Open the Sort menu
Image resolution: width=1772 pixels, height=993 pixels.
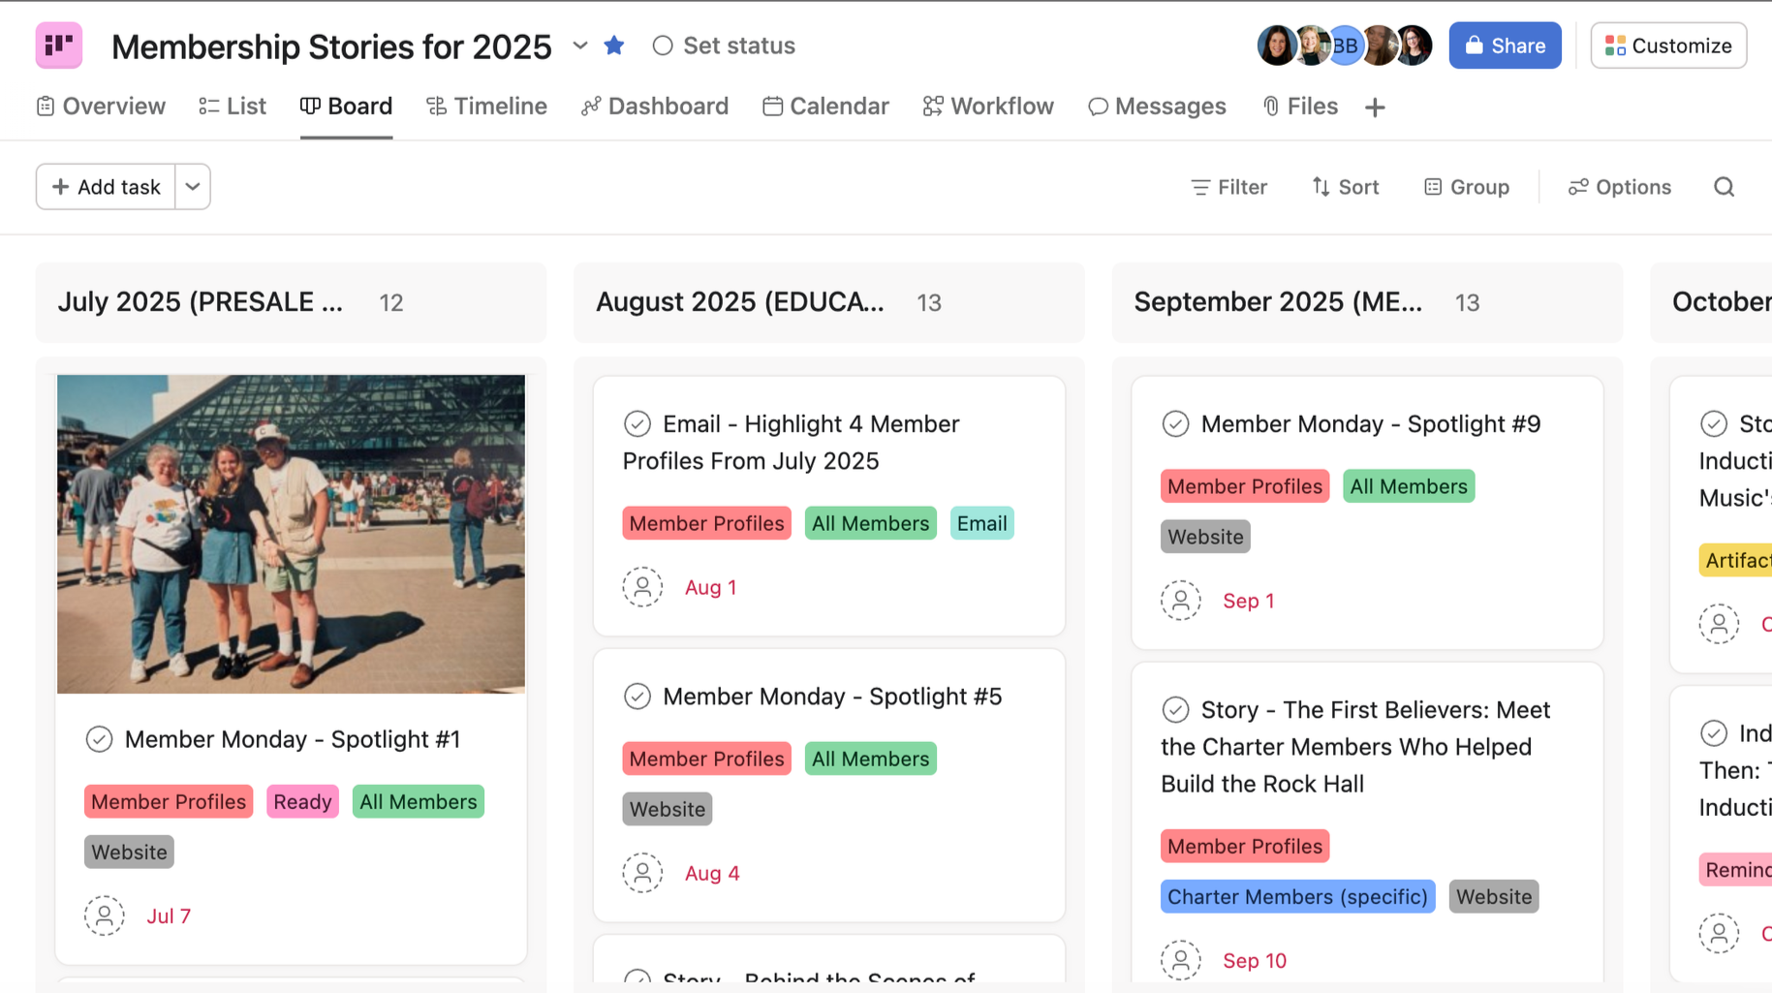click(1345, 187)
